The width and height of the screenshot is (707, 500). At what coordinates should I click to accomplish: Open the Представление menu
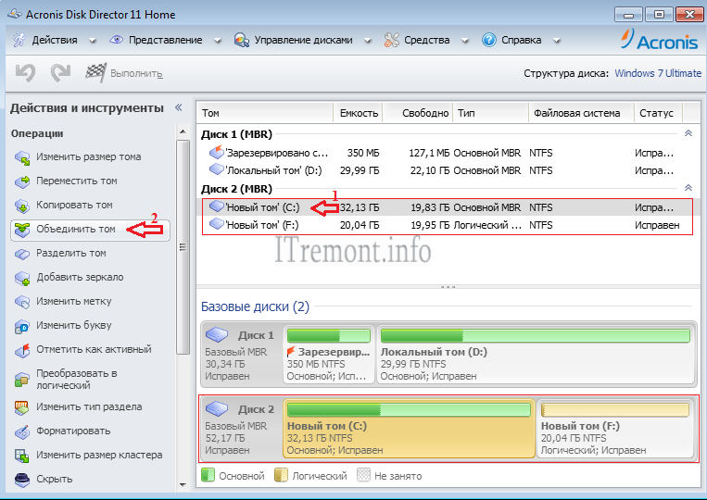tap(166, 40)
